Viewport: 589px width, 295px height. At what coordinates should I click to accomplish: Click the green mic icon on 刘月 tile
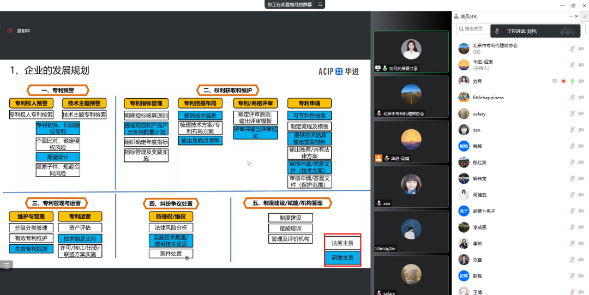click(385, 68)
